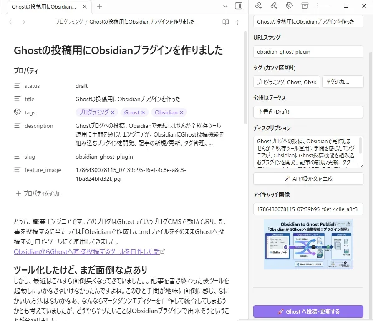Viewport: 373px width, 321px height.
Task: Click the tags property tag icon
Action: pos(18,112)
